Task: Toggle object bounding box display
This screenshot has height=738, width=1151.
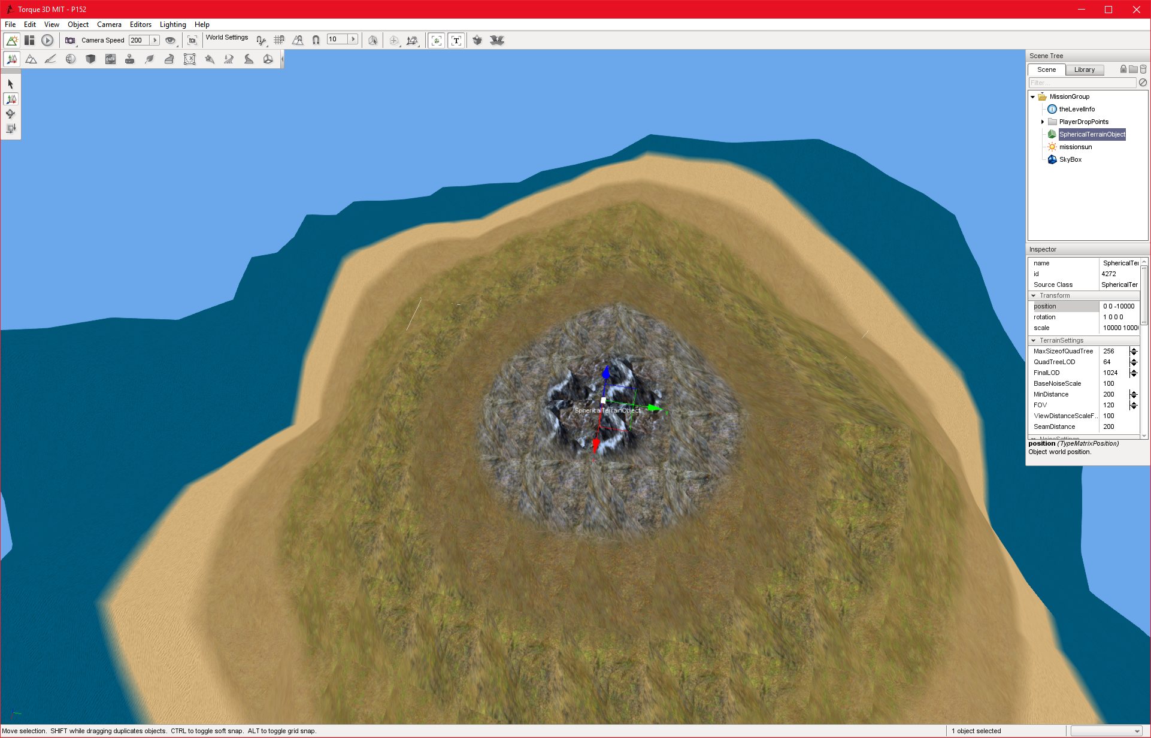Action: [437, 40]
